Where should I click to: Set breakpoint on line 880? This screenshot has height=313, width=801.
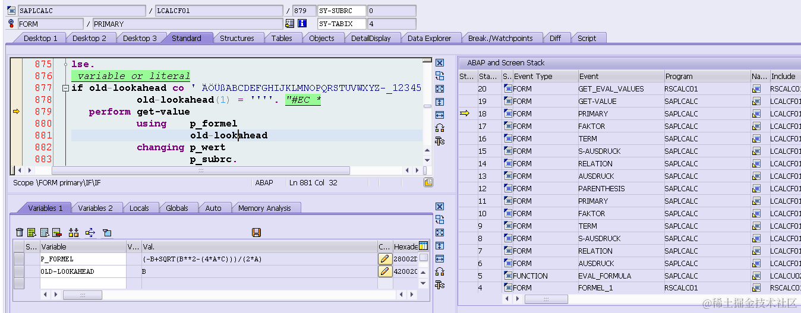[17, 124]
